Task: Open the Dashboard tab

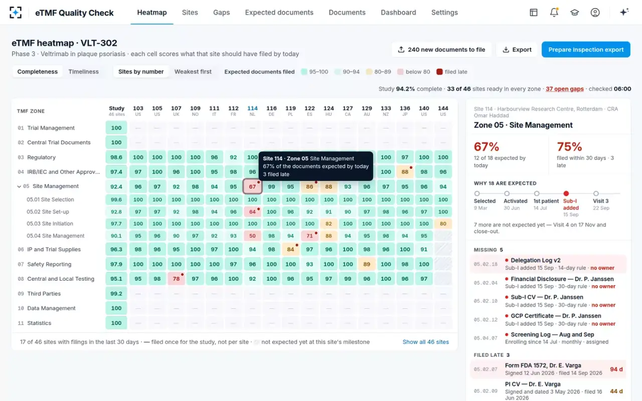Action: tap(398, 13)
